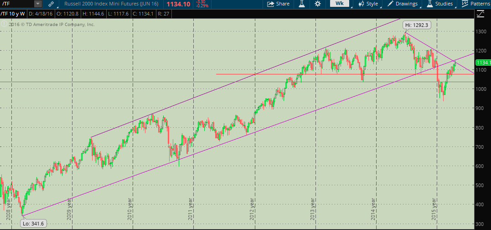Click the flask quick study icon
Viewport: 491px width, 230px height.
pyautogui.click(x=302, y=4)
